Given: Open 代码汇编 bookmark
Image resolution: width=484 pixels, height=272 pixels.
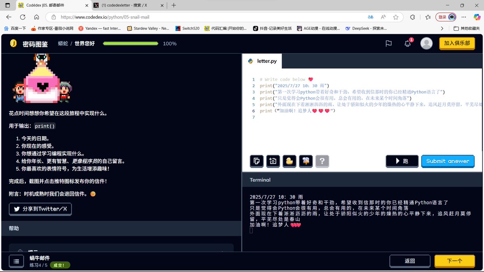Looking at the screenshot, I should pyautogui.click(x=226, y=28).
